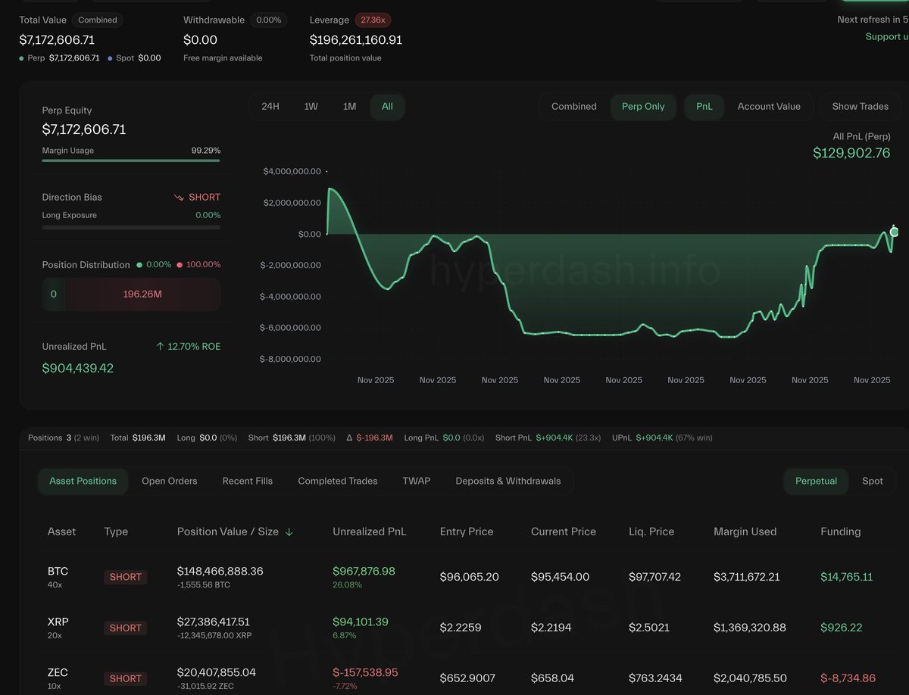
Task: Click the chart's latest data point marker
Action: pos(894,232)
